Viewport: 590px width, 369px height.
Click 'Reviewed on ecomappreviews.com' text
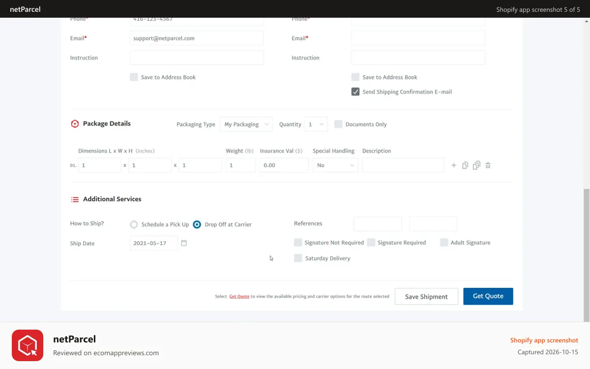coord(106,353)
